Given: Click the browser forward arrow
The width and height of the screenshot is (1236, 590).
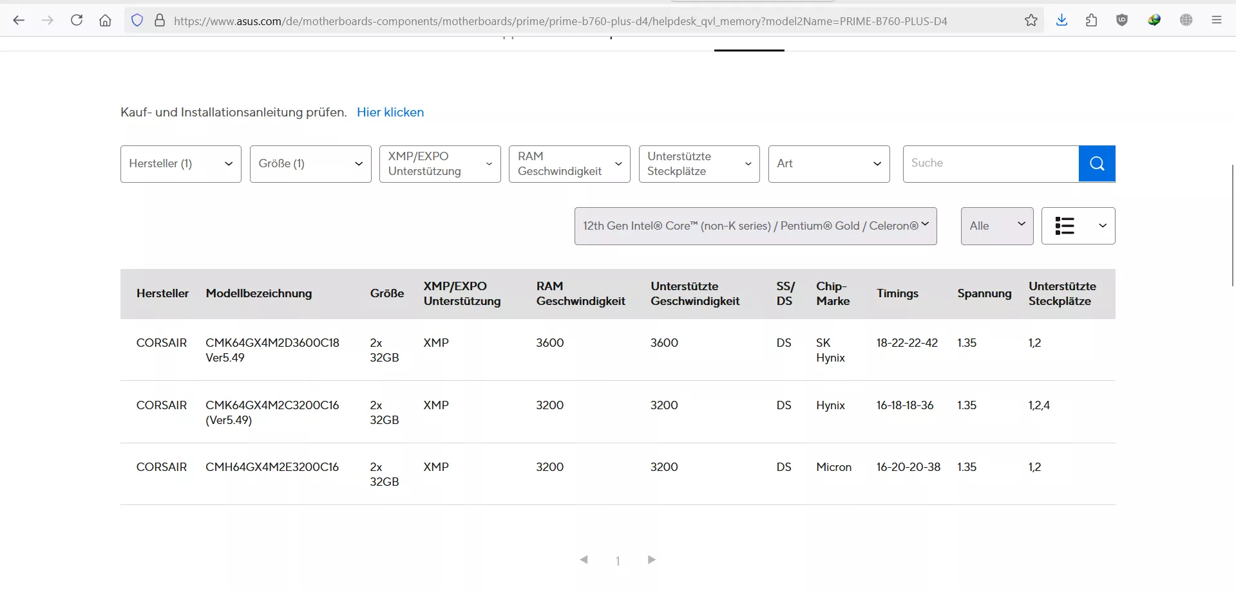Looking at the screenshot, I should point(48,21).
